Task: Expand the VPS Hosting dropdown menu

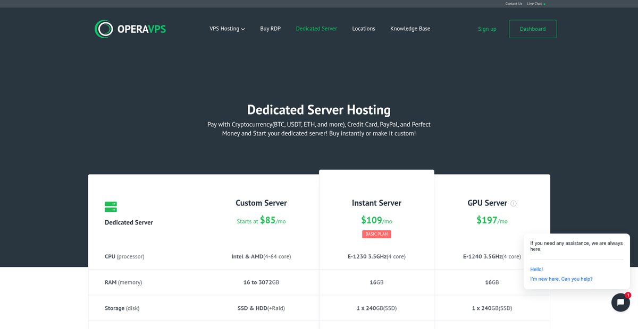Action: [227, 29]
